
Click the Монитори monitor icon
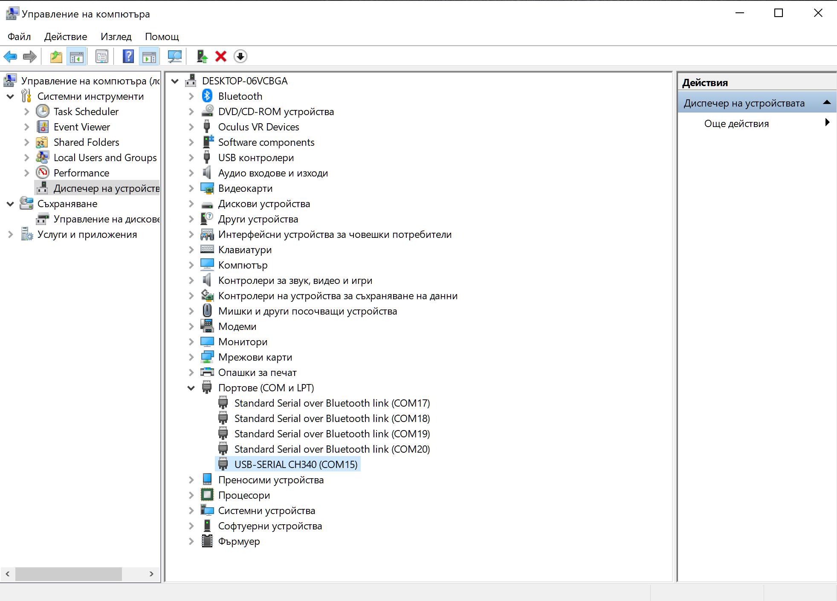coord(207,341)
